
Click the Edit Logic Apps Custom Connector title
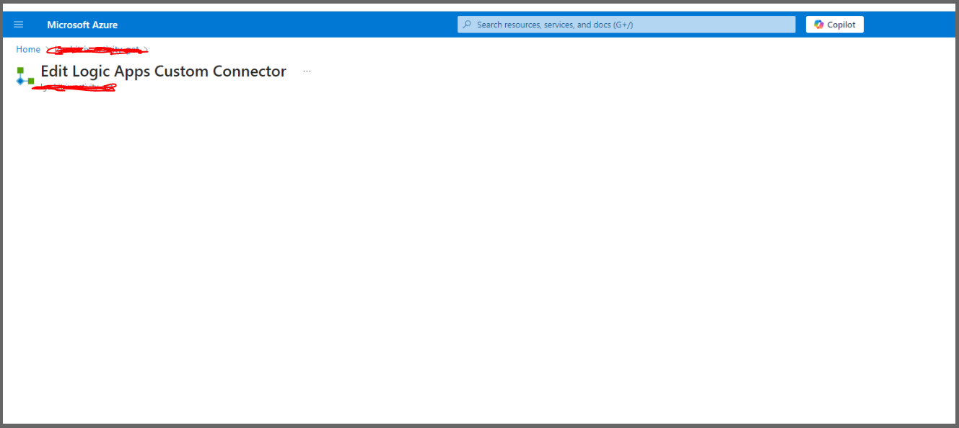point(164,71)
